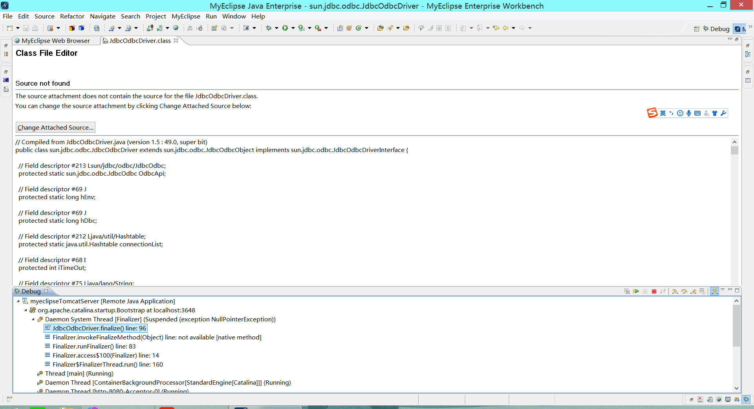Click the Open Type folder icon
This screenshot has height=409, width=754.
(381, 28)
